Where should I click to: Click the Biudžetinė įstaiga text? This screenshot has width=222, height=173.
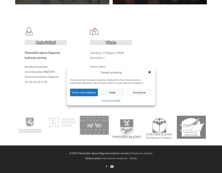(x=36, y=67)
